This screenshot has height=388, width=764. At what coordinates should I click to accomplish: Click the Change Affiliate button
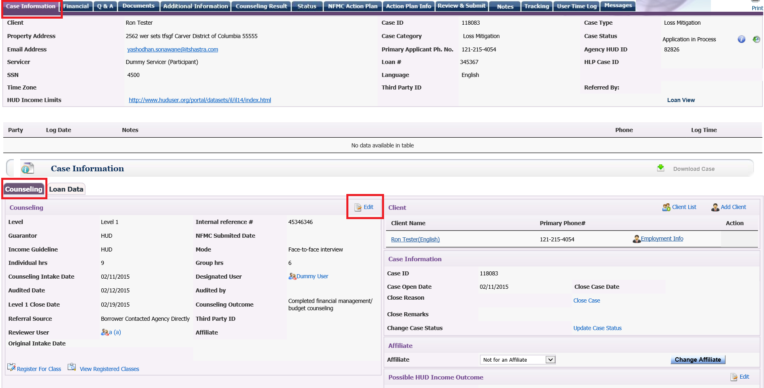pyautogui.click(x=698, y=360)
